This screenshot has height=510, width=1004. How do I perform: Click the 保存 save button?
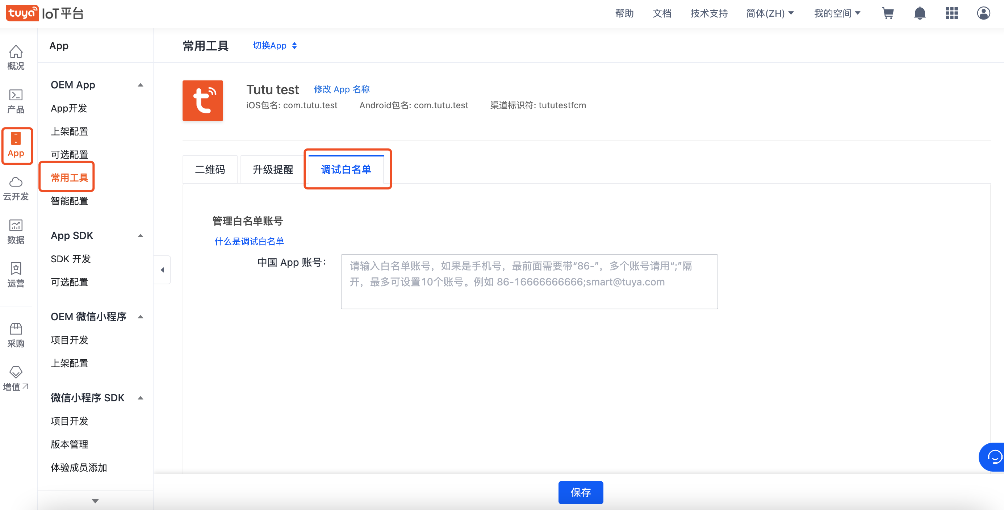[x=581, y=493]
